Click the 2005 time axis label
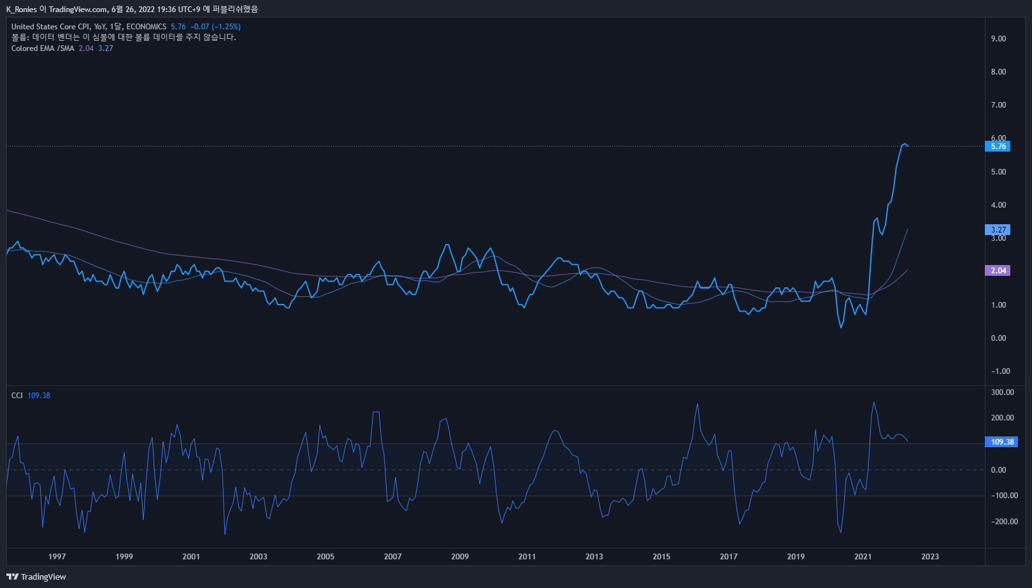Viewport: 1032px width, 588px height. (x=326, y=557)
